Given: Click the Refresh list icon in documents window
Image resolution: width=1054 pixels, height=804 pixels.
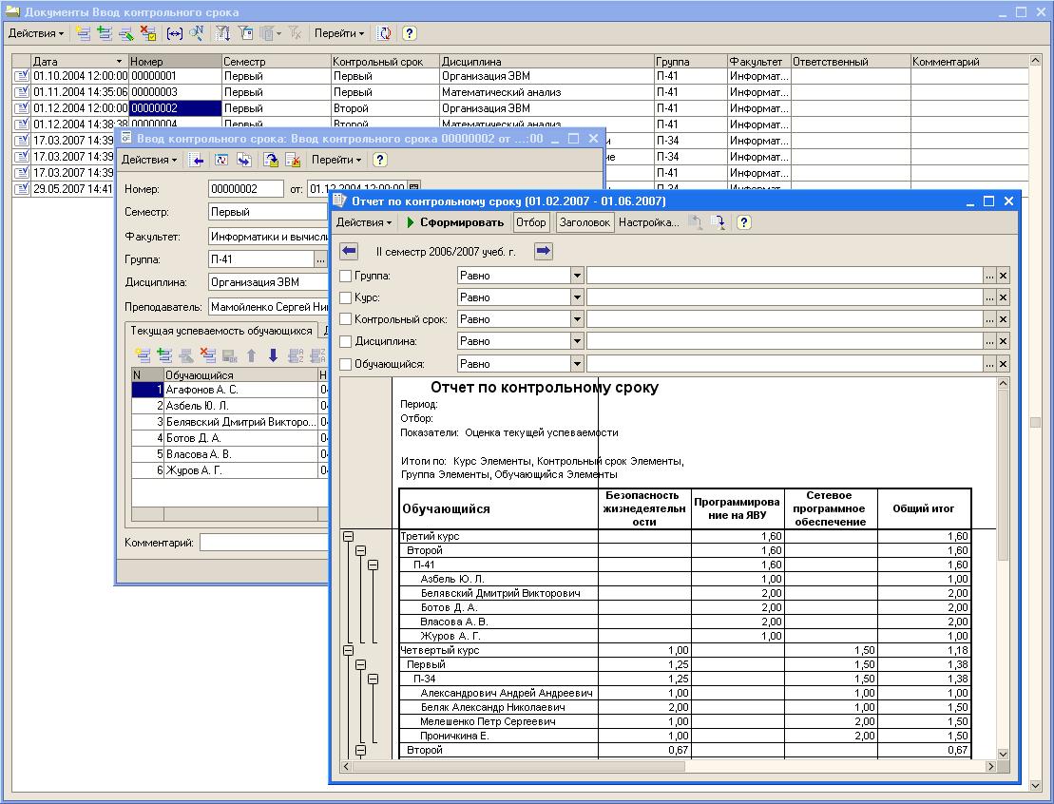Looking at the screenshot, I should pyautogui.click(x=385, y=33).
